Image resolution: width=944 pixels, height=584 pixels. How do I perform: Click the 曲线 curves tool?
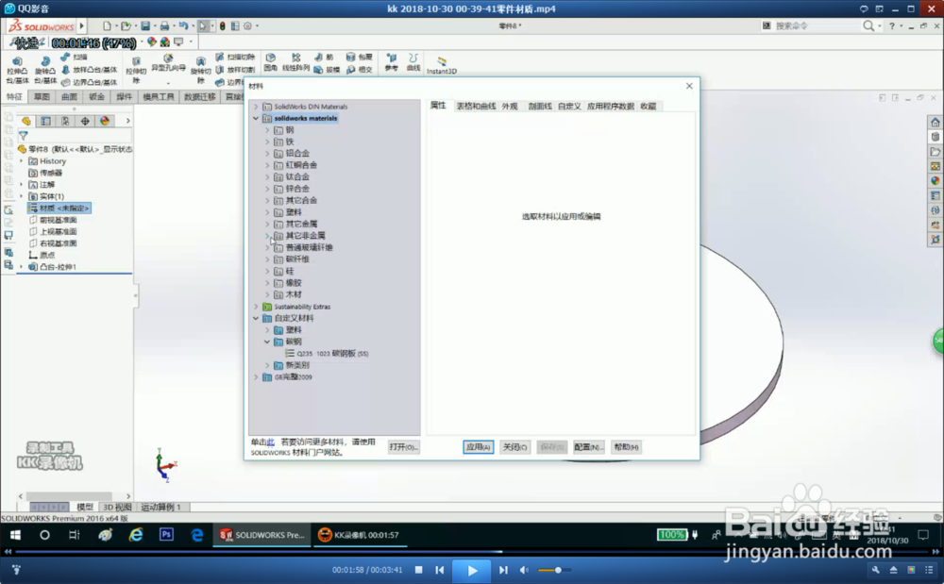[413, 62]
